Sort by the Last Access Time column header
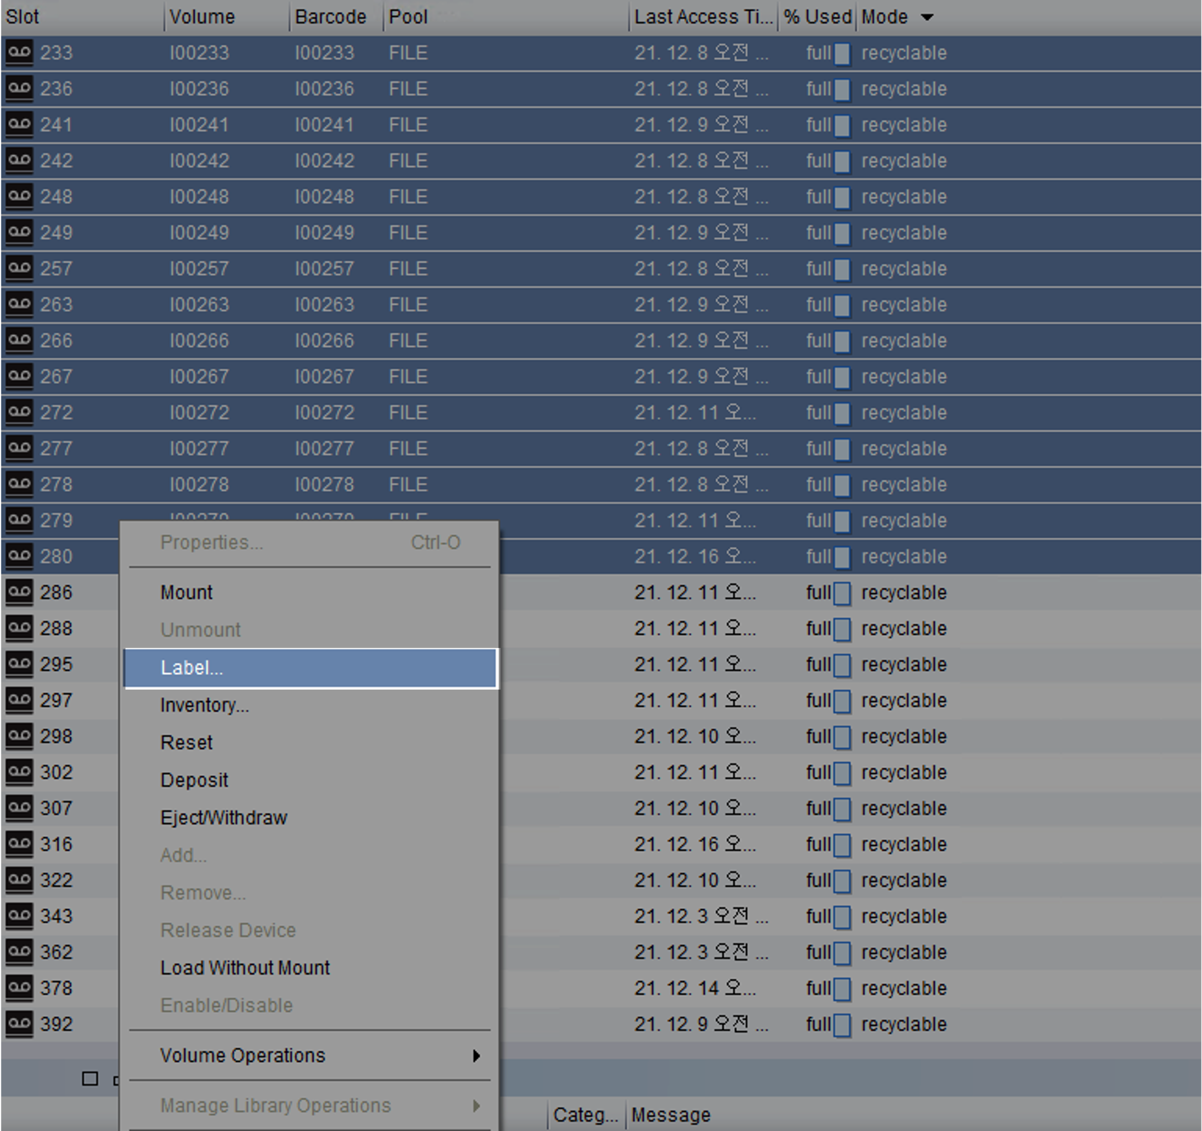Image resolution: width=1202 pixels, height=1131 pixels. pos(703,17)
